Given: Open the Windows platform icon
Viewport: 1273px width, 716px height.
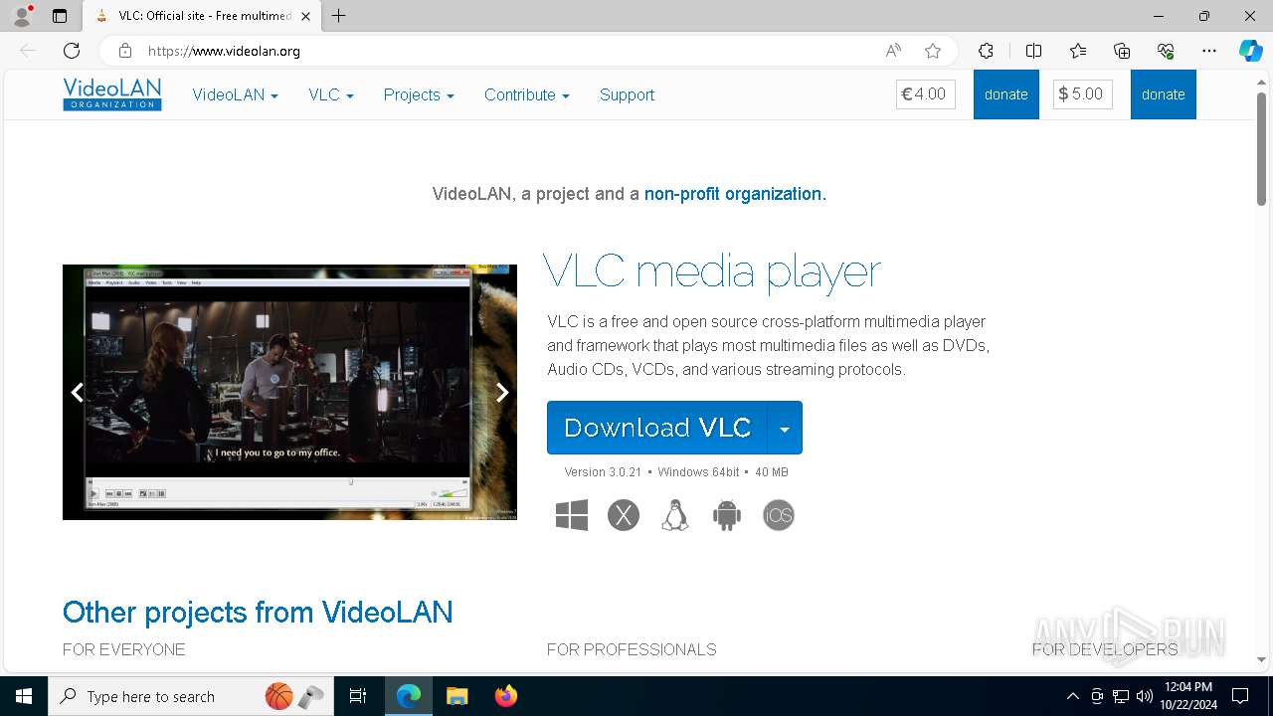Looking at the screenshot, I should pos(572,515).
